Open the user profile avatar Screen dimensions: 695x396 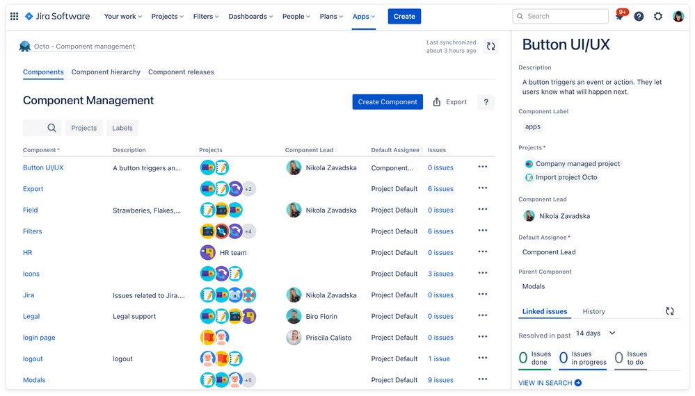point(678,17)
